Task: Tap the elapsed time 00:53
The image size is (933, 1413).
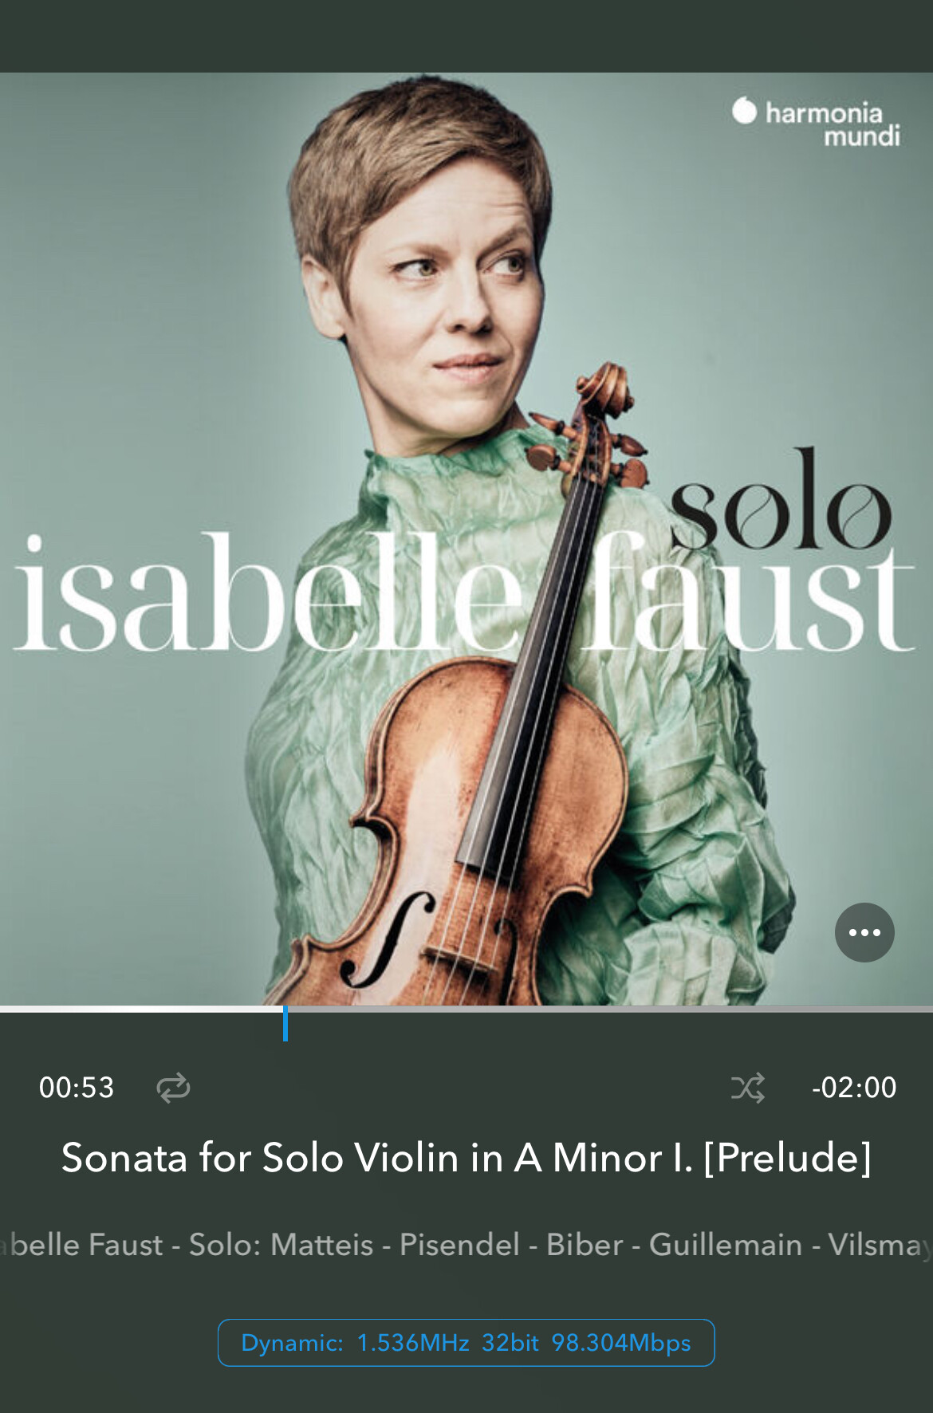Action: 77,1088
